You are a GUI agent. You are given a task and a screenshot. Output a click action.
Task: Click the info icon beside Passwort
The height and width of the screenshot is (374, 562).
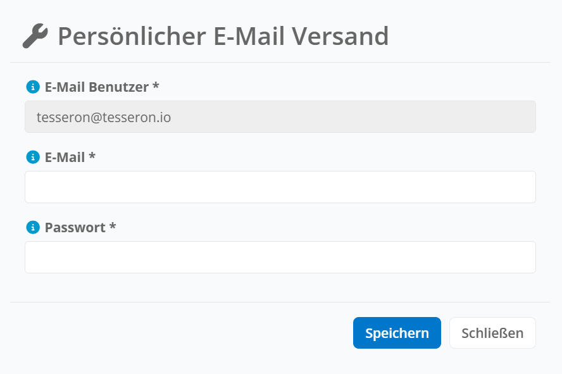click(x=33, y=227)
